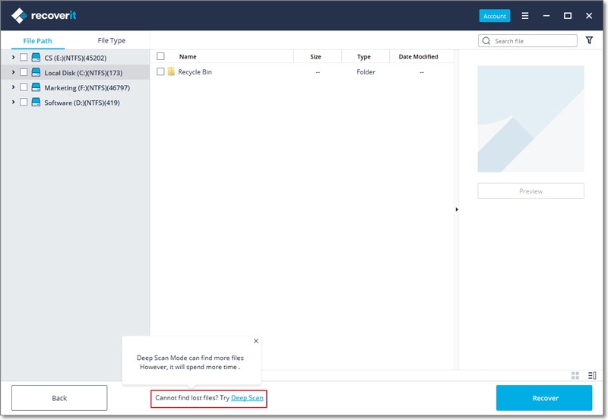Click the Software (D:) drive icon
This screenshot has width=608, height=420.
coord(36,102)
